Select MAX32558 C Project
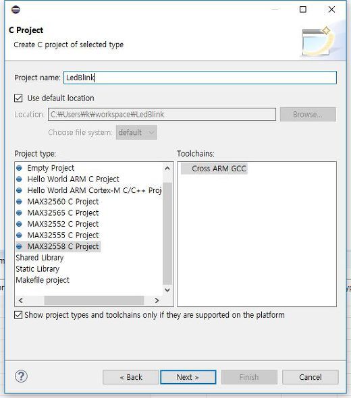This screenshot has height=398, width=351. click(63, 246)
